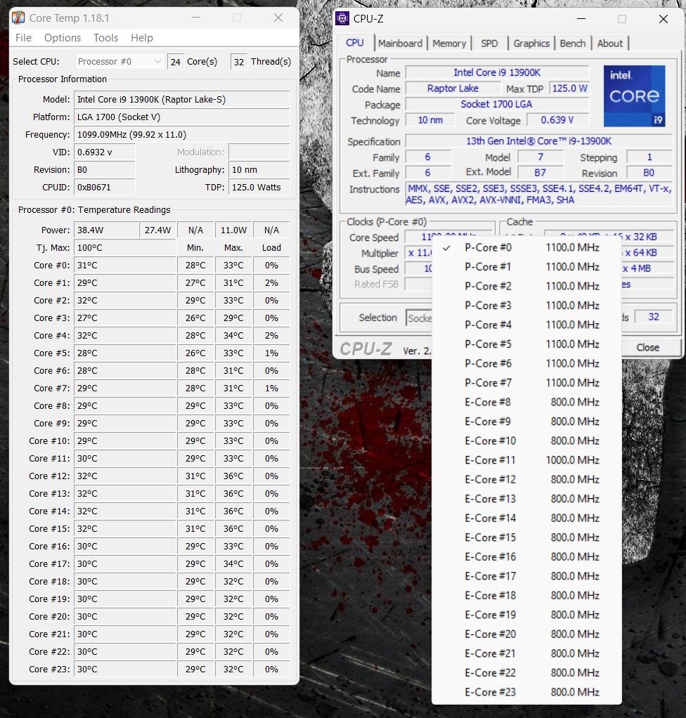Screen dimensions: 686x718
Task: Select E-Core #13 in the core list
Action: (526, 499)
